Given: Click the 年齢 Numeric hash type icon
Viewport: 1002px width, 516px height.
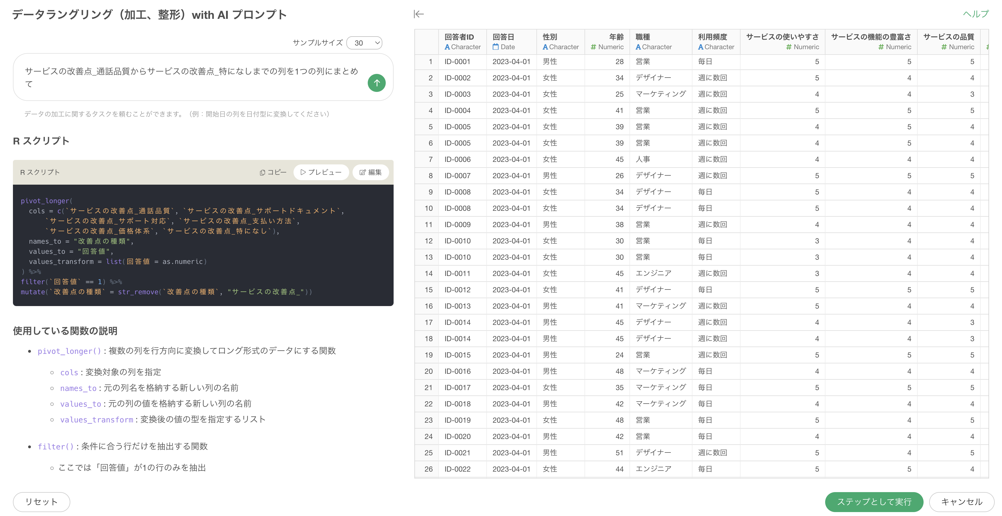Looking at the screenshot, I should (593, 47).
